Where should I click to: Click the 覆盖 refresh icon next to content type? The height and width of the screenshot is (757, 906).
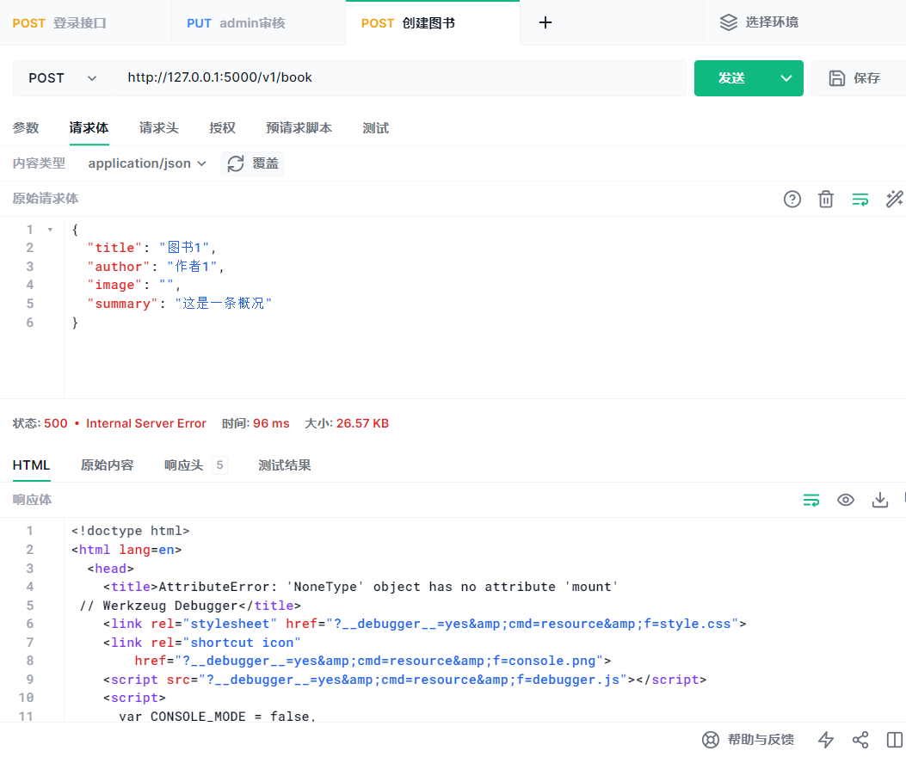(236, 163)
